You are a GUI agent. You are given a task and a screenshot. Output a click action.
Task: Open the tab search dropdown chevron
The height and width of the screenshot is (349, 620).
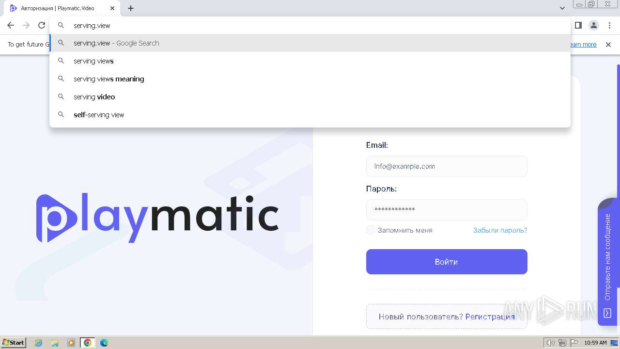coord(562,8)
